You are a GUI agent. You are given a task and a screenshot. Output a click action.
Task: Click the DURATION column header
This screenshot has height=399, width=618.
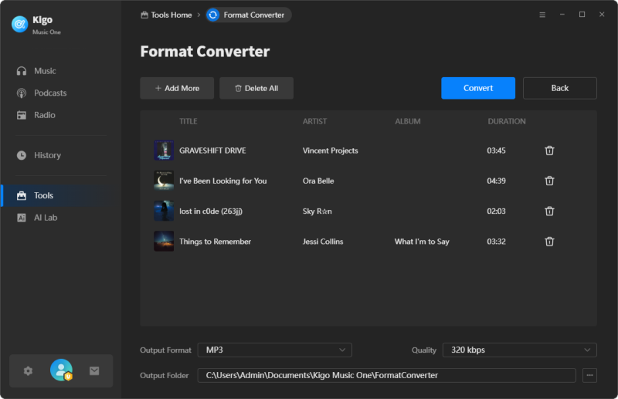click(x=507, y=121)
